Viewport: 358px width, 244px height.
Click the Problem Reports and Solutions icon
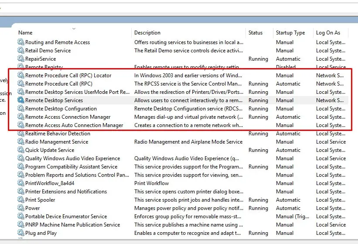(x=21, y=175)
